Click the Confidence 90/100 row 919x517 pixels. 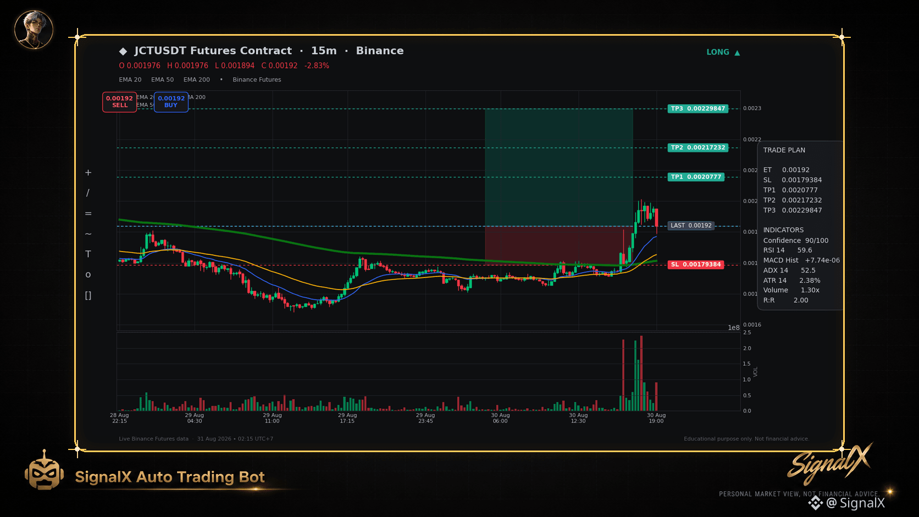796,241
